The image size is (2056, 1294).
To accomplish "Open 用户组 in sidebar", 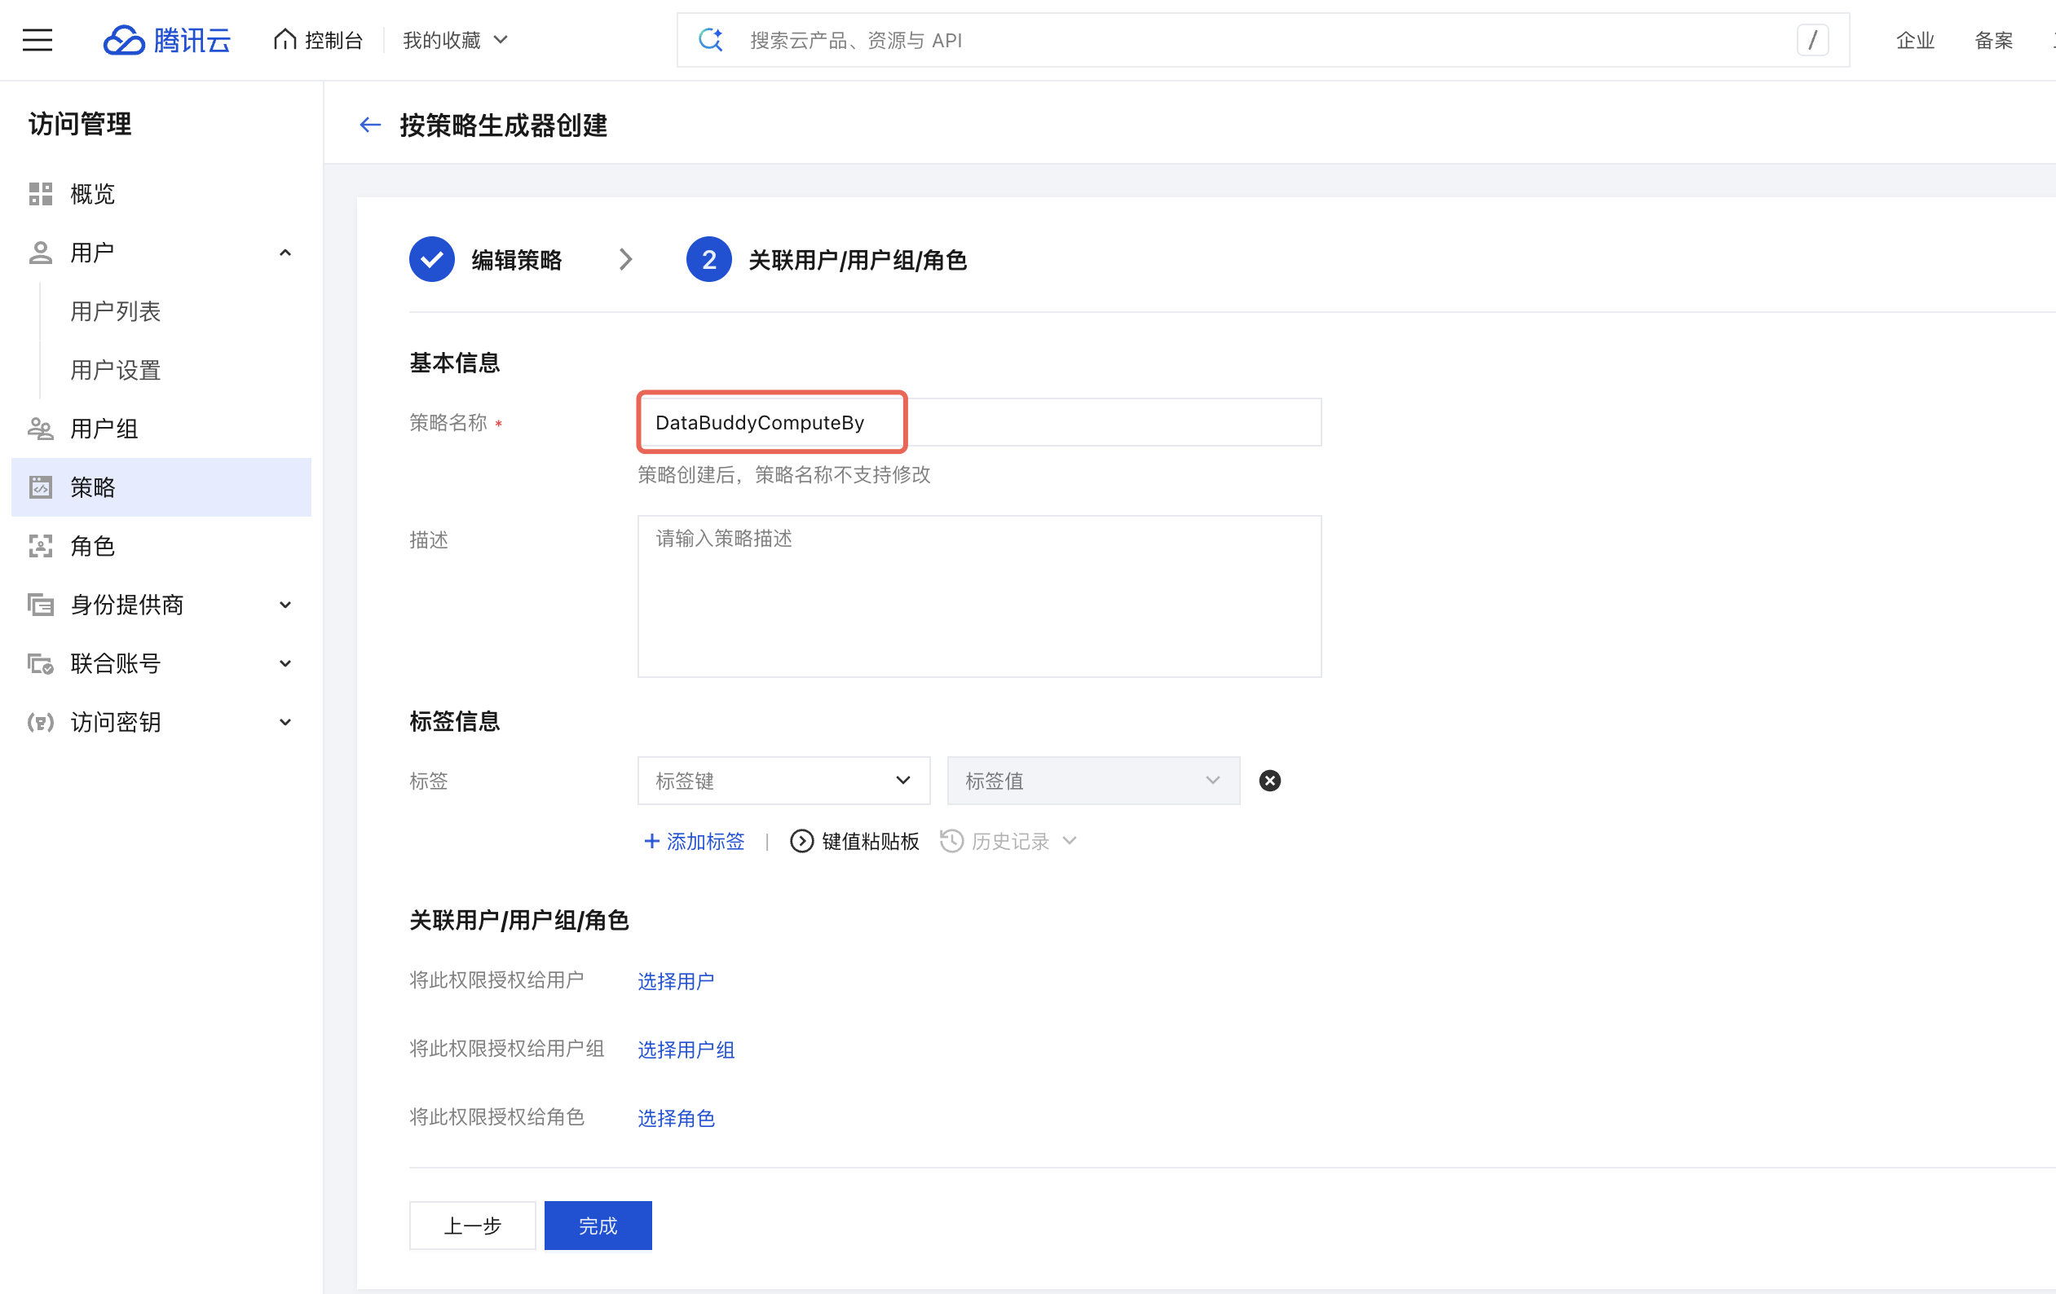I will (x=161, y=429).
